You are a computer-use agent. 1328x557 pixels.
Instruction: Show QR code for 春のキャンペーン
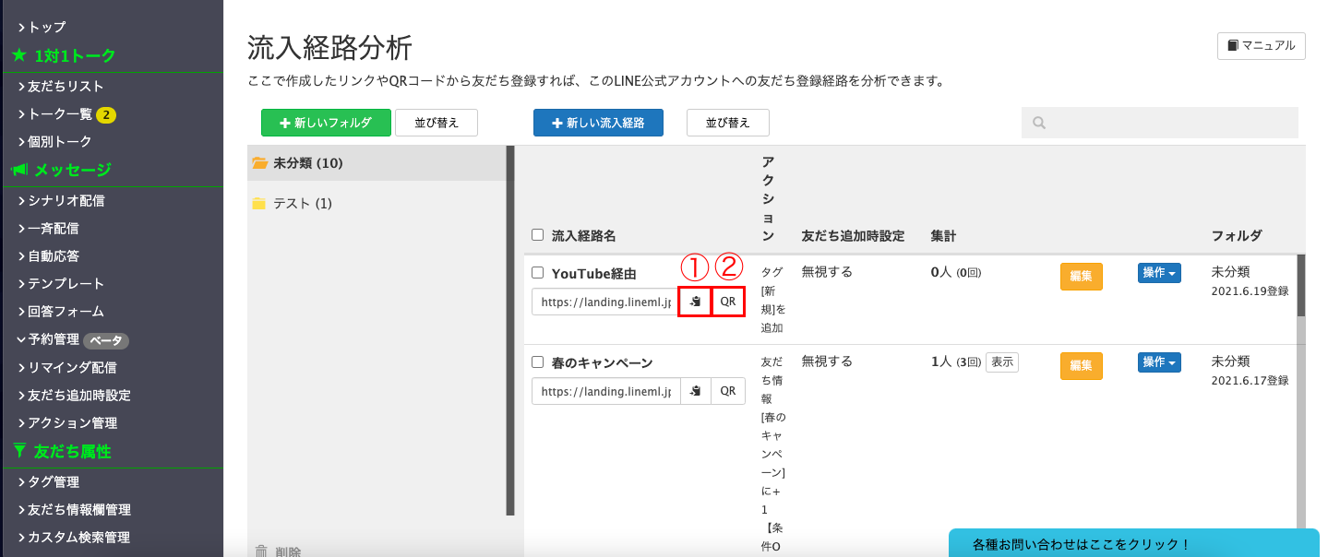[x=728, y=391]
